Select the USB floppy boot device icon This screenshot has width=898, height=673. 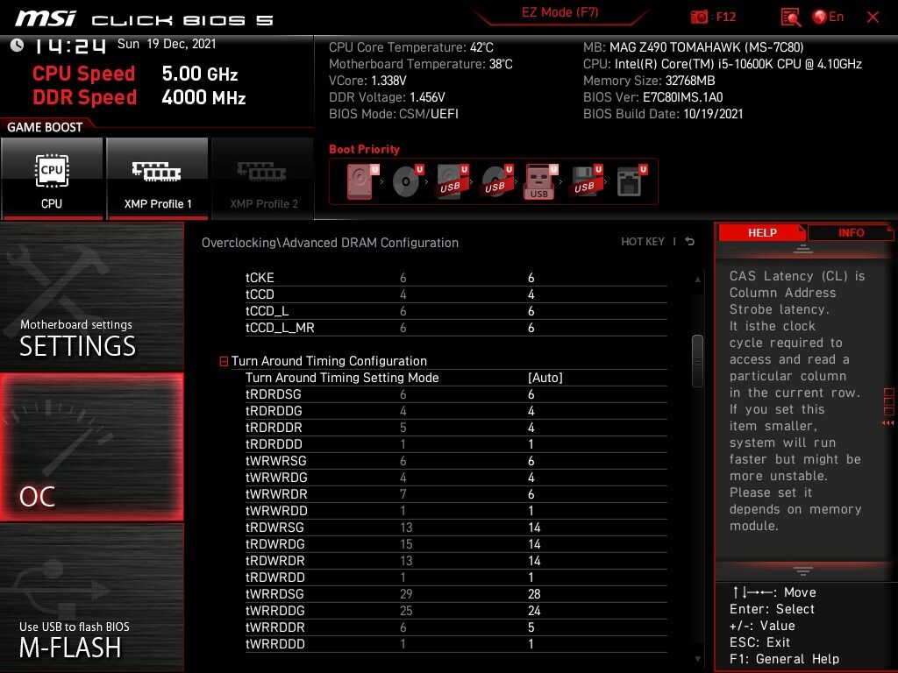(x=585, y=181)
